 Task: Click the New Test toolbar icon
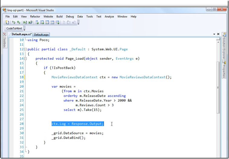tap(7, 22)
